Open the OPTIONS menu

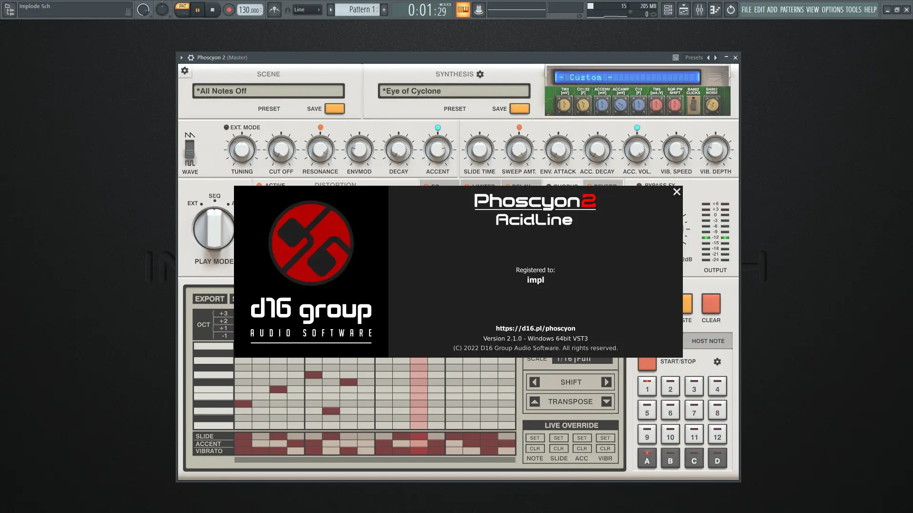coord(833,9)
